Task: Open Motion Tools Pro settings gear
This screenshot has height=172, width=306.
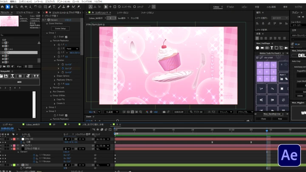Action: tap(257, 58)
